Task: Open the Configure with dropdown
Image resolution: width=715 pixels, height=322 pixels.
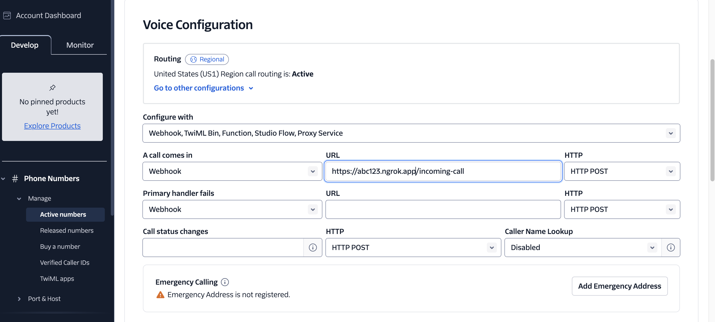Action: (671, 133)
